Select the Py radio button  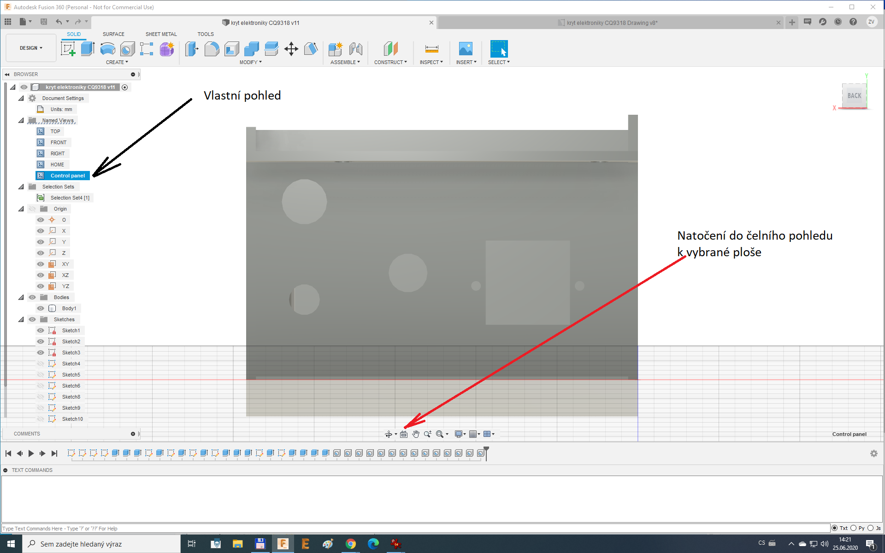click(854, 528)
